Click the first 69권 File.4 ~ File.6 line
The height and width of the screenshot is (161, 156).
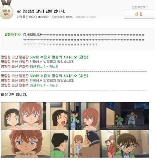tap(44, 67)
